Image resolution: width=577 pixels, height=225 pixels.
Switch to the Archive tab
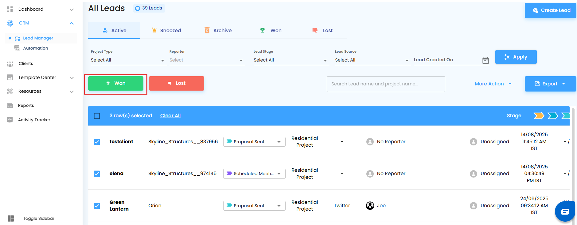coord(218,31)
